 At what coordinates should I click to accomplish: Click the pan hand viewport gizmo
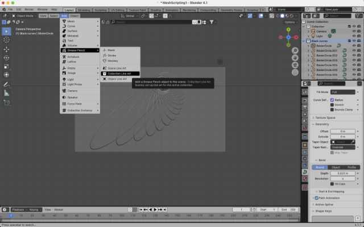[295, 58]
